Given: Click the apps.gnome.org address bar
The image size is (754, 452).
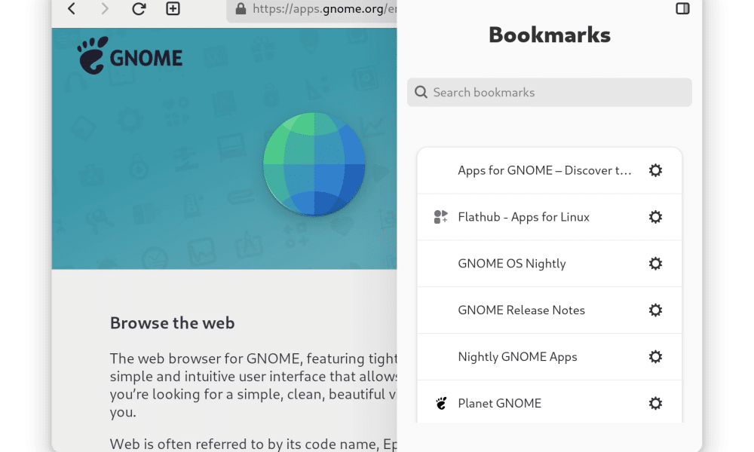Looking at the screenshot, I should (x=311, y=8).
